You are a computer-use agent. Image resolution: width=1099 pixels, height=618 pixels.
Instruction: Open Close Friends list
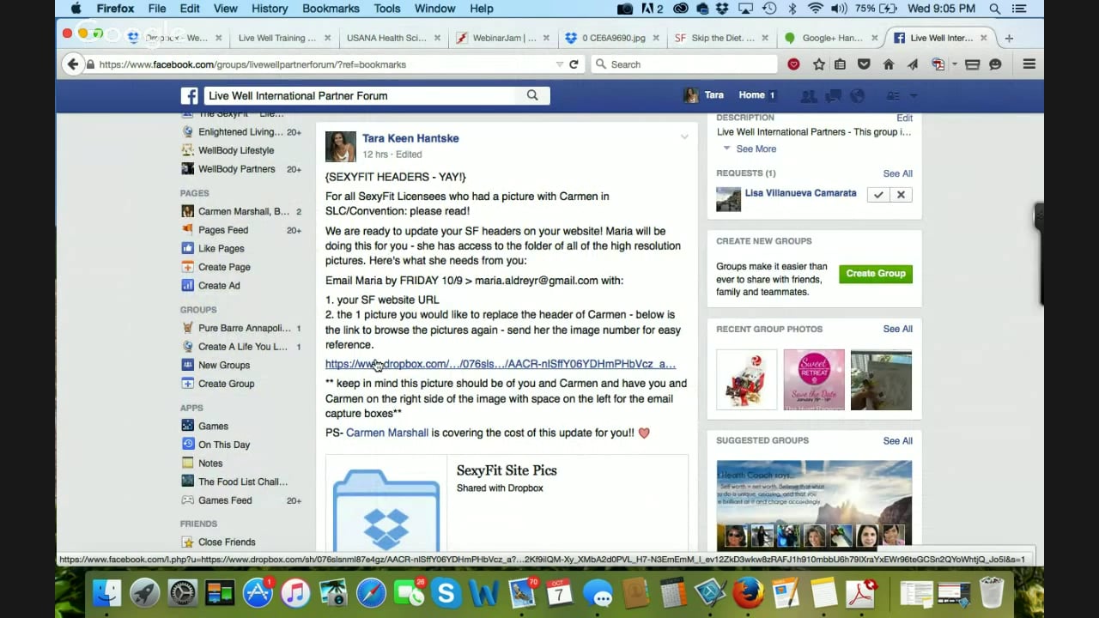point(227,542)
